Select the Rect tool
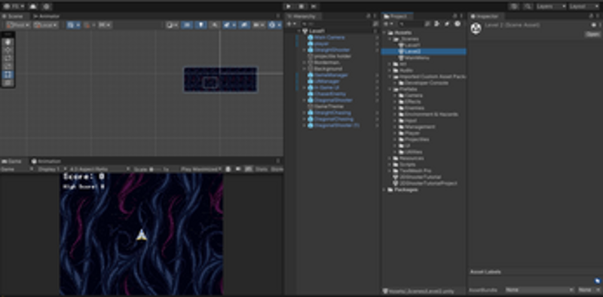The image size is (603, 297). tap(8, 74)
